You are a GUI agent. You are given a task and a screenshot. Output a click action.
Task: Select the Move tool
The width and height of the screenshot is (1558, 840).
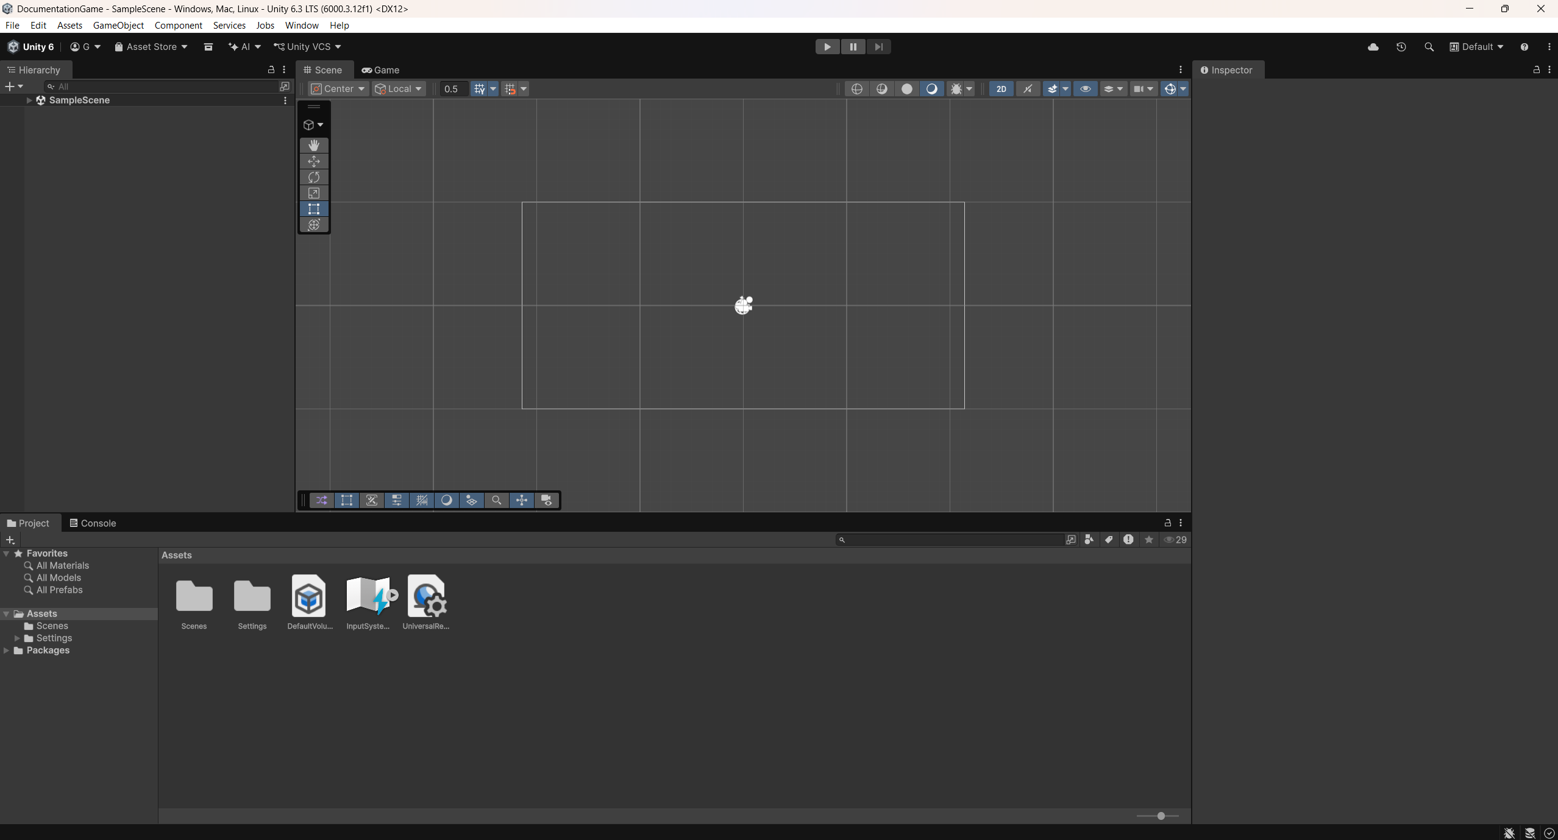click(313, 161)
